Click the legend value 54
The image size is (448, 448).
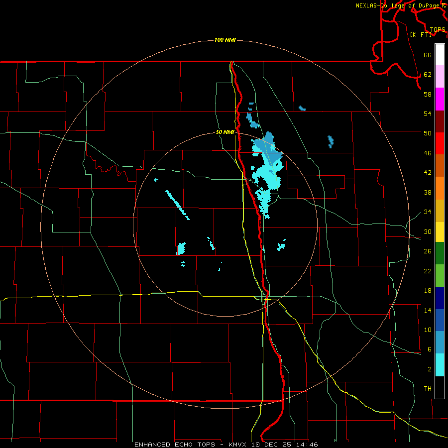pyautogui.click(x=428, y=113)
